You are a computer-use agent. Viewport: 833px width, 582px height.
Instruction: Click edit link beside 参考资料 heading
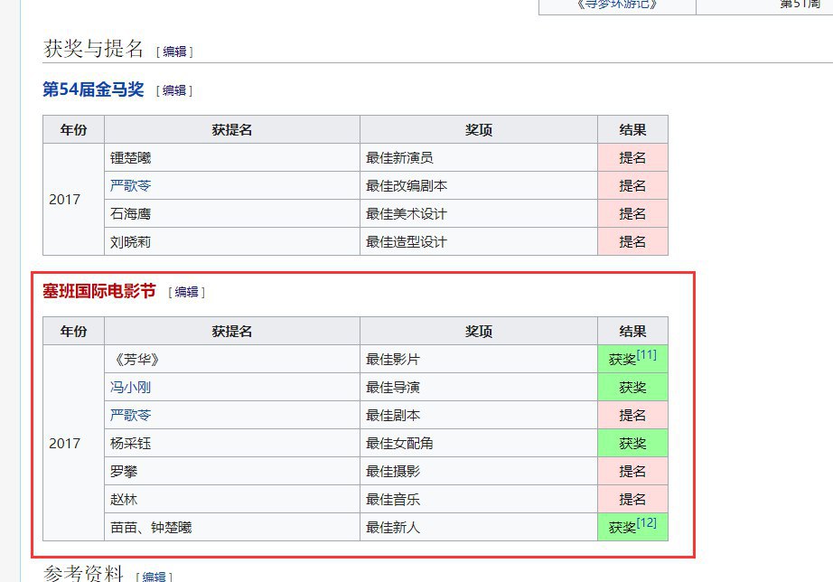(154, 576)
